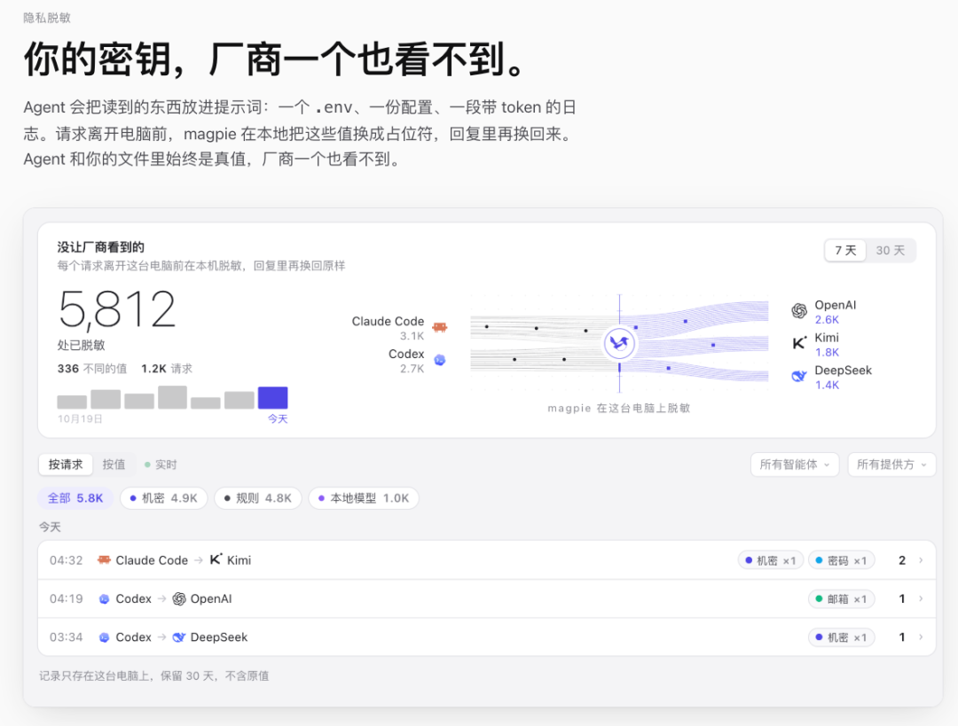The image size is (958, 726).
Task: Click the Codex icon in the flow chart
Action: tap(439, 360)
